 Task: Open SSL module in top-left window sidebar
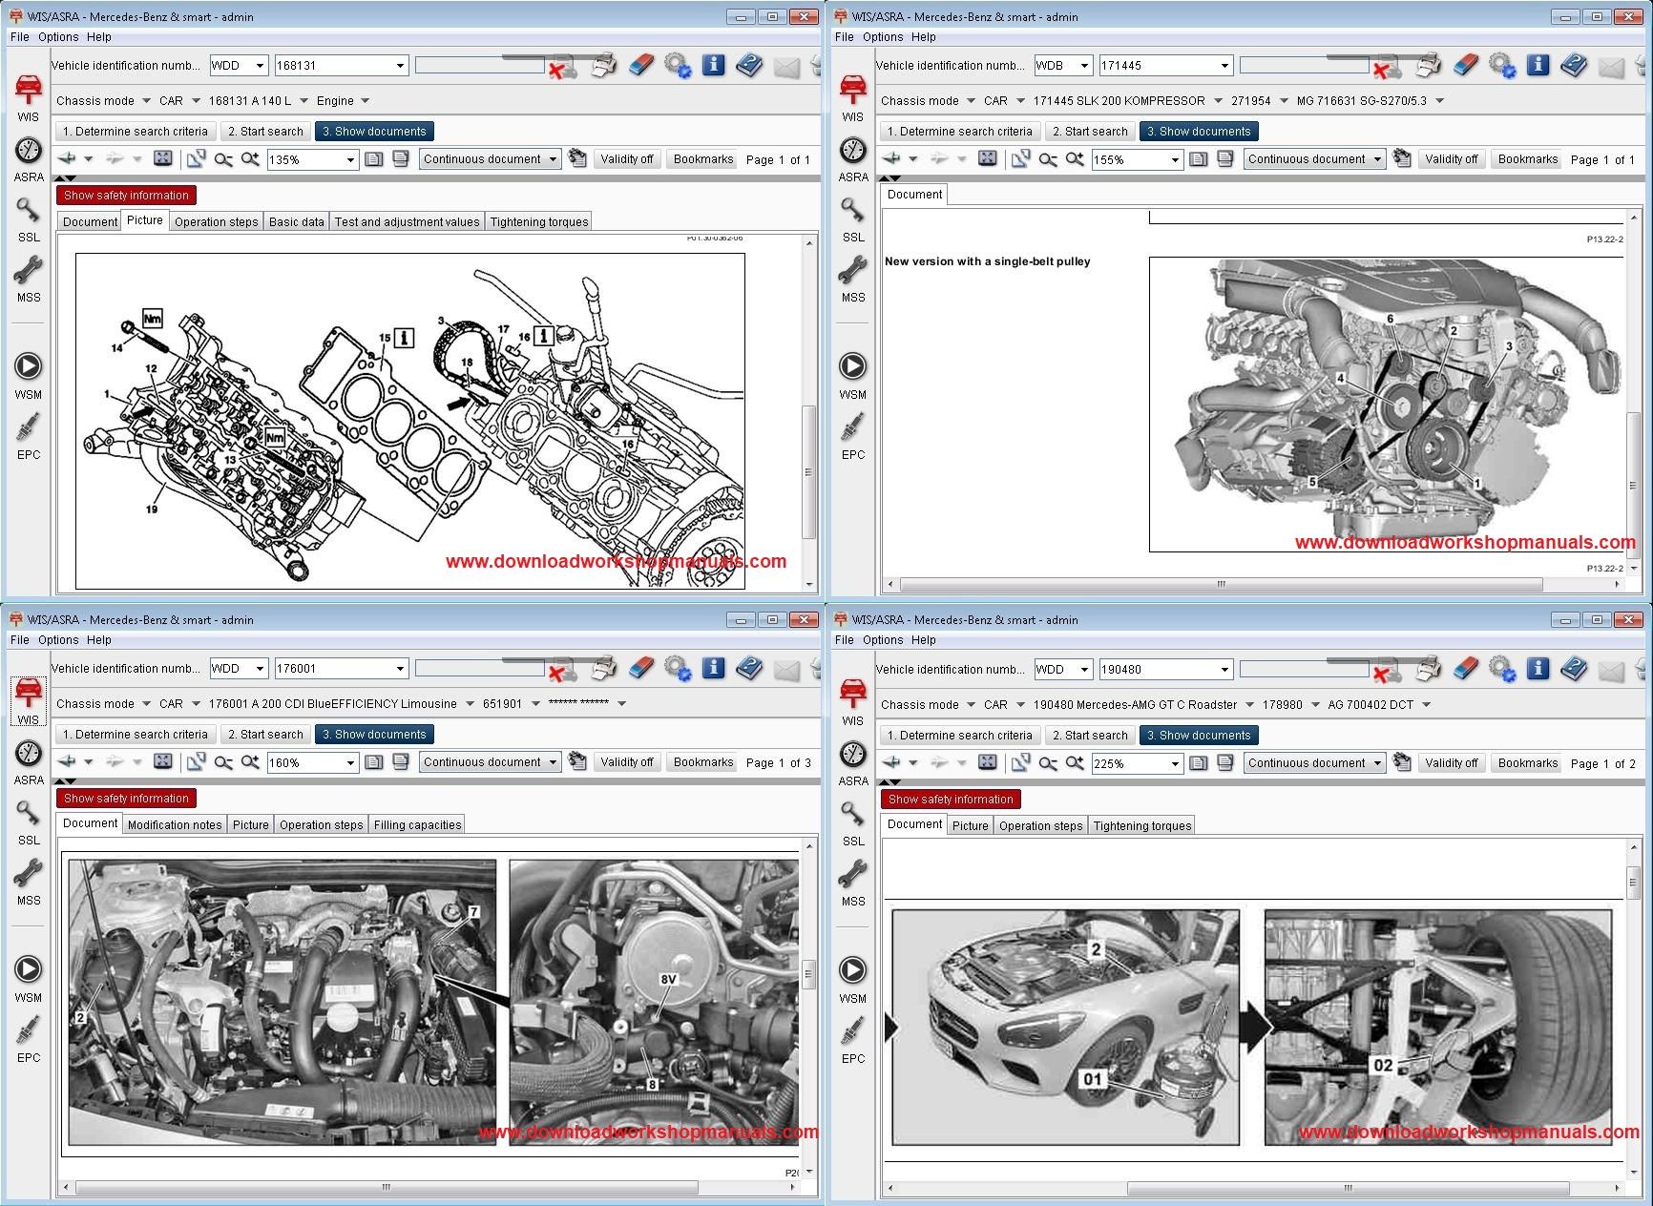click(29, 219)
